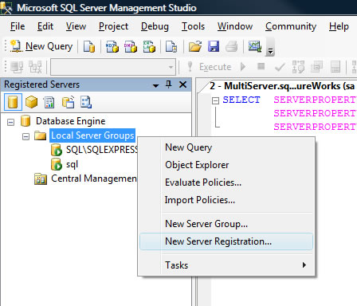
Task: Click the Activity Monitor toolbar icon
Action: click(x=255, y=46)
